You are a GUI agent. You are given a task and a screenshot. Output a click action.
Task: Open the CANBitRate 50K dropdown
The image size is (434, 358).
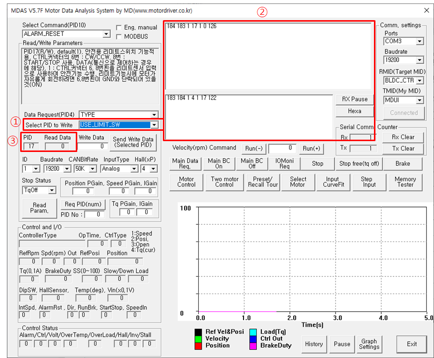[93, 169]
